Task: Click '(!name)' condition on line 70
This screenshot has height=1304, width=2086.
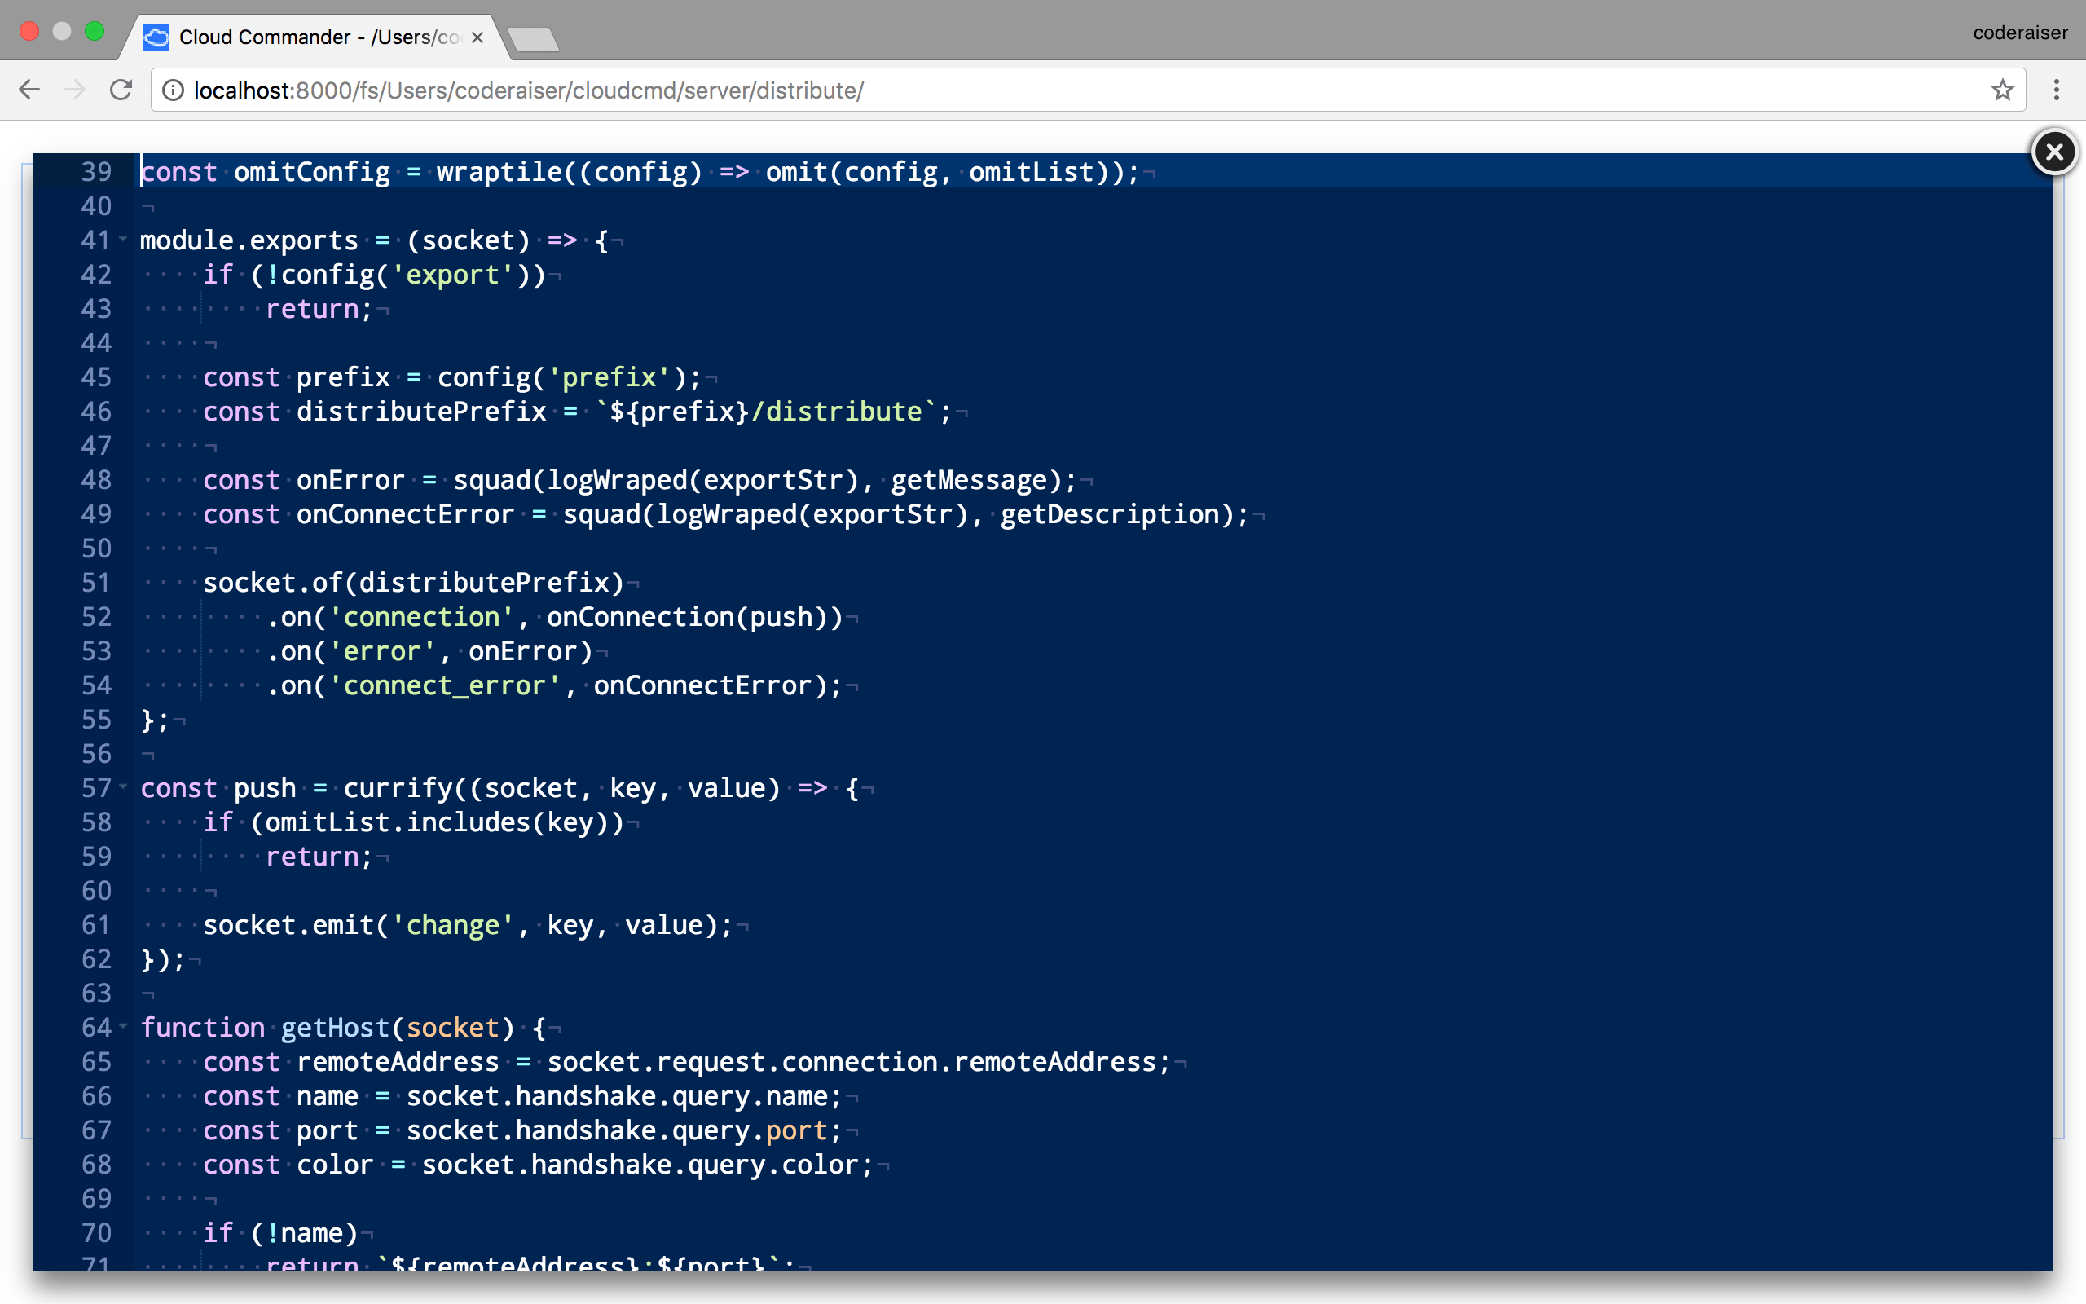Action: coord(304,1232)
